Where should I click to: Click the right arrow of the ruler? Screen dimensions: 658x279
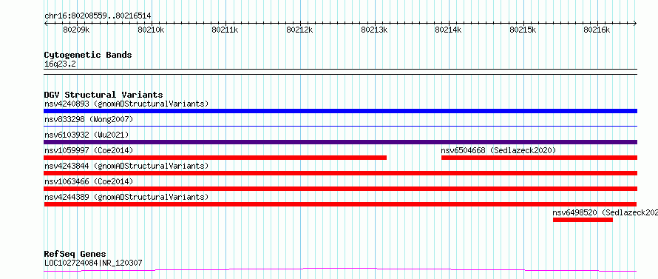tap(635, 23)
